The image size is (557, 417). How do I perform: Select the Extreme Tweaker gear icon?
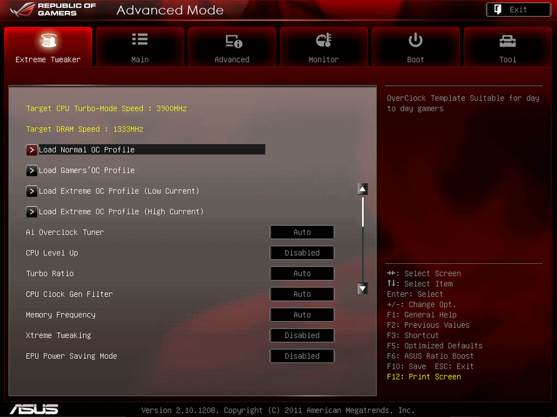pyautogui.click(x=48, y=40)
